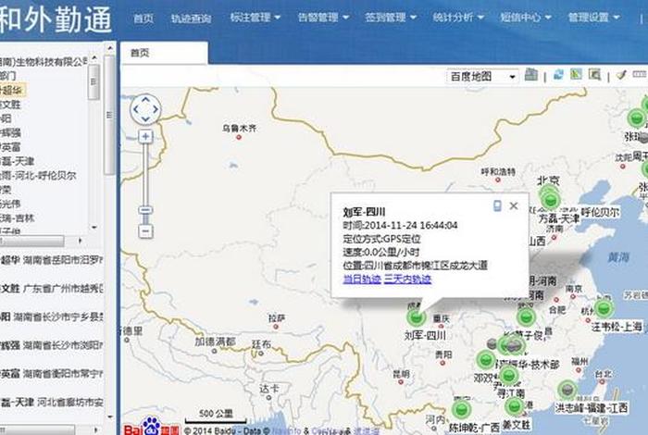Click the 超华 湖南省岳阳市汨罗 list row
The width and height of the screenshot is (648, 435).
pos(52,260)
